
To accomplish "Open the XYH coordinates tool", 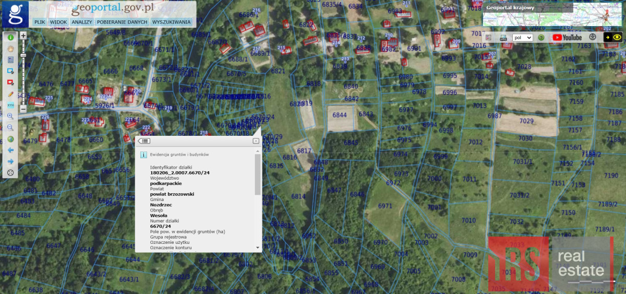I will tap(10, 105).
